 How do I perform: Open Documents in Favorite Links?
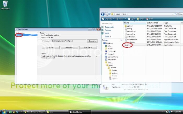[109, 27]
